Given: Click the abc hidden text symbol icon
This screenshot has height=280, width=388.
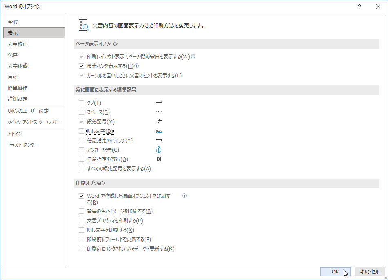Looking at the screenshot, I should [x=159, y=130].
